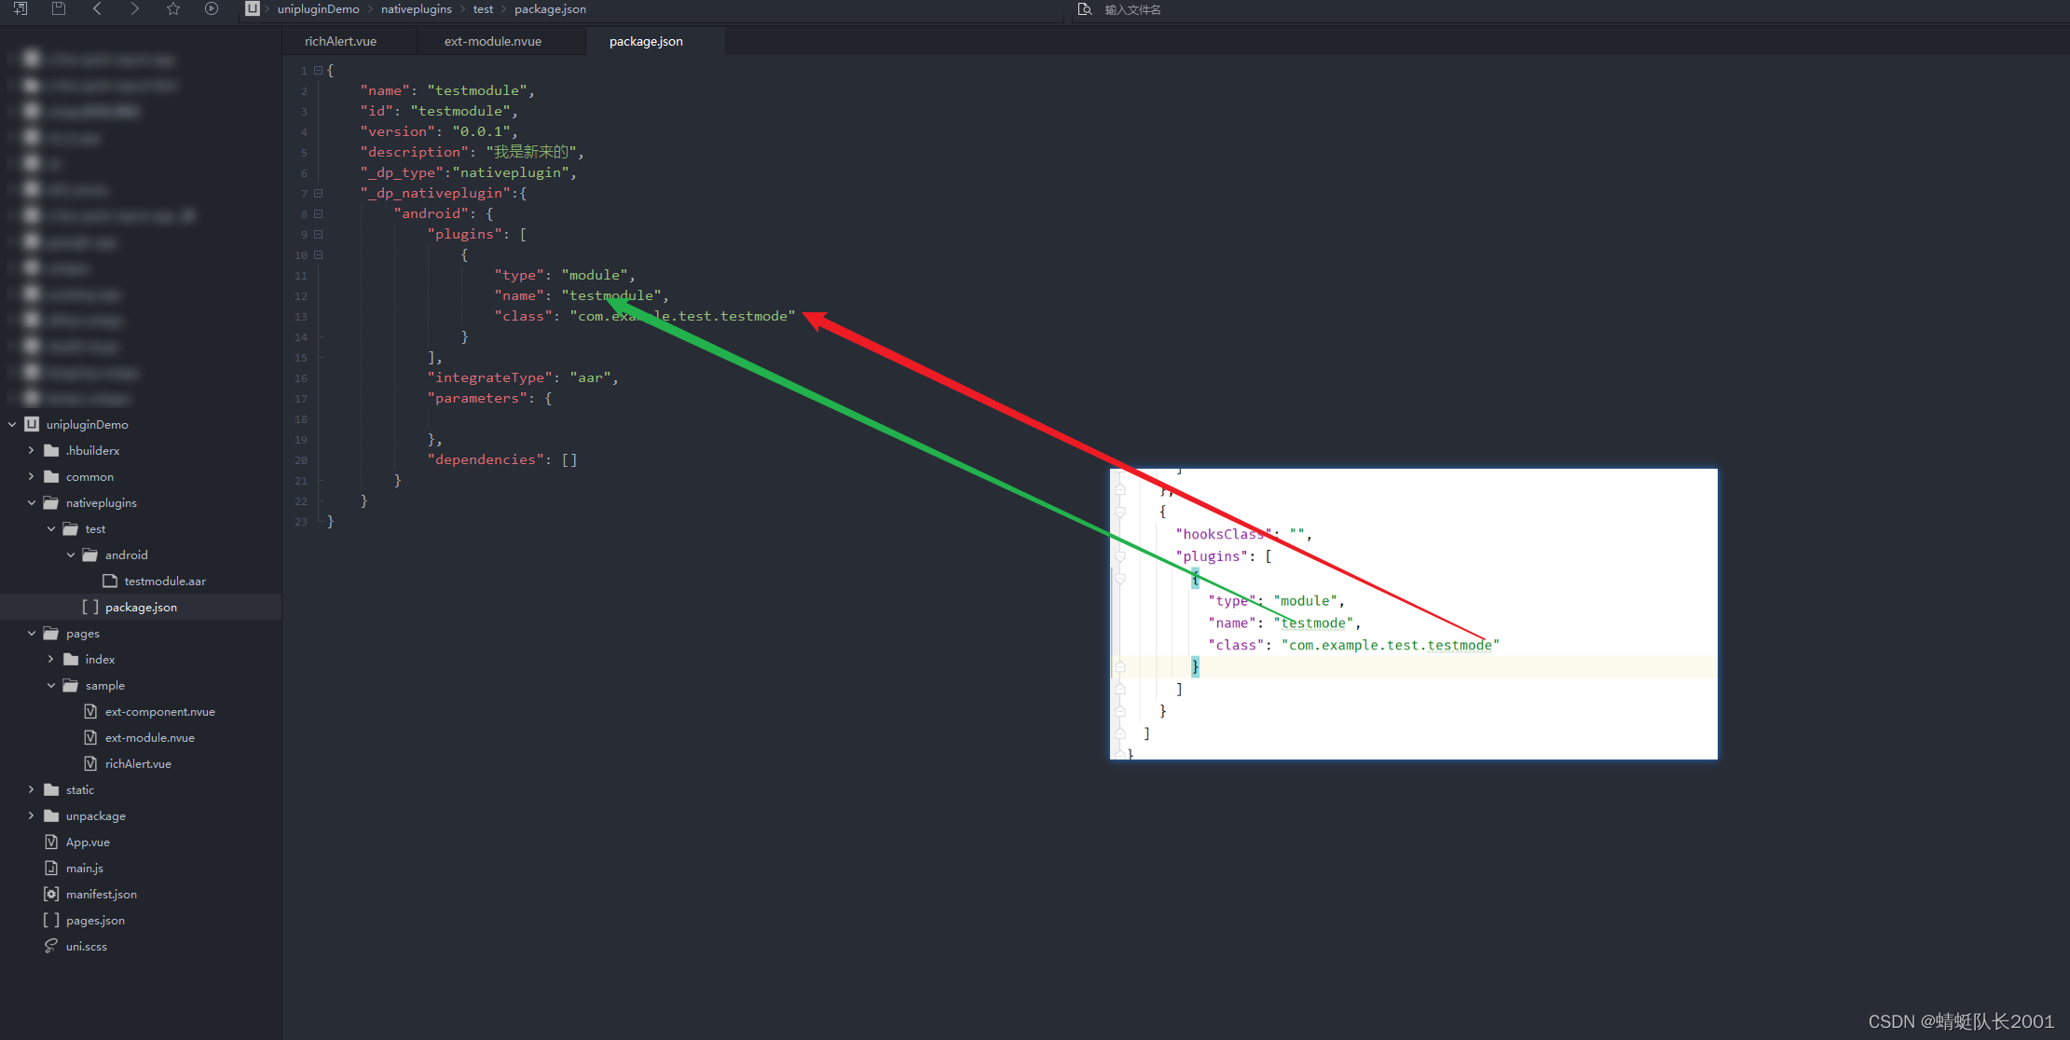
Task: Click nativeplugins in the breadcrumb
Action: [416, 9]
